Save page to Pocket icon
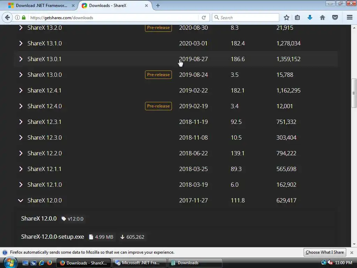 point(335,17)
